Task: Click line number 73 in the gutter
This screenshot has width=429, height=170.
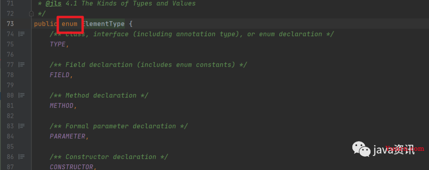Action: [x=10, y=24]
